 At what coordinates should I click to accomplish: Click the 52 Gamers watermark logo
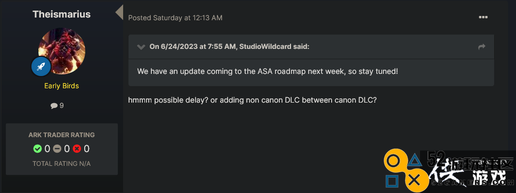pos(449,171)
